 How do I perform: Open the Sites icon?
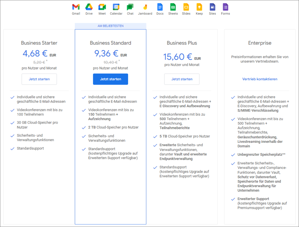point(212,7)
